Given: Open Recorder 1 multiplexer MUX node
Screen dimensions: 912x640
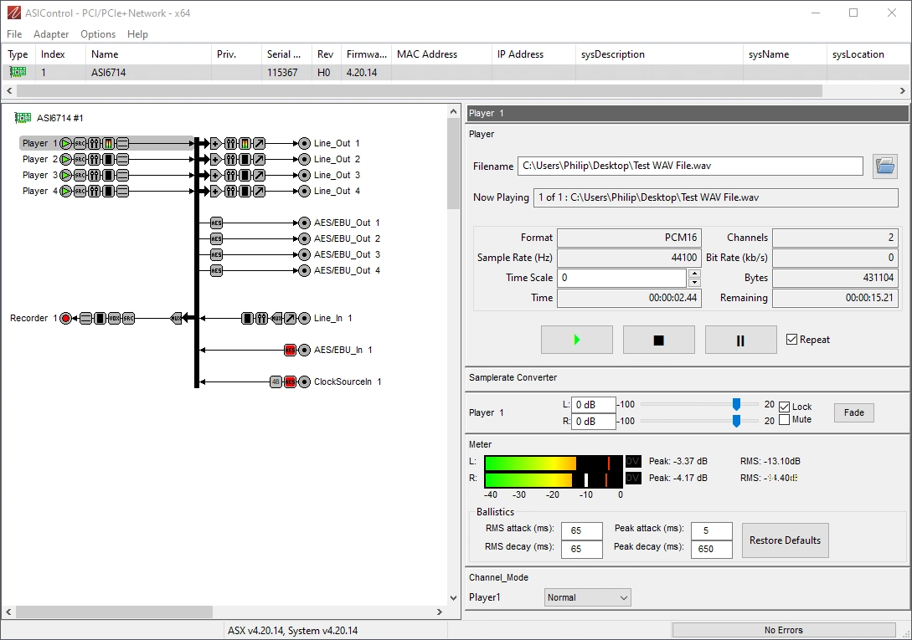Looking at the screenshot, I should pos(176,319).
